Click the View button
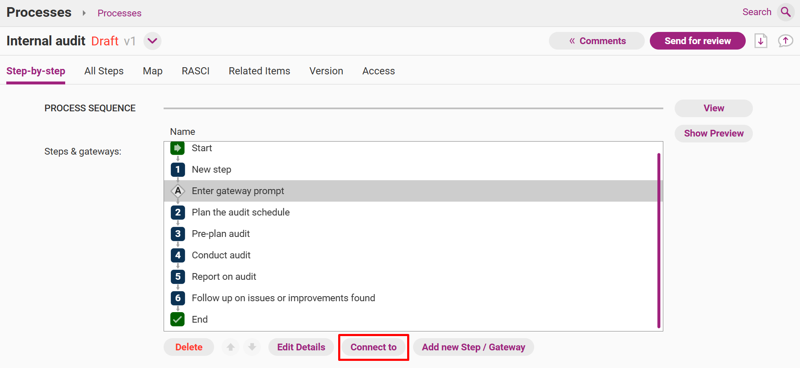800x368 pixels. coord(713,108)
